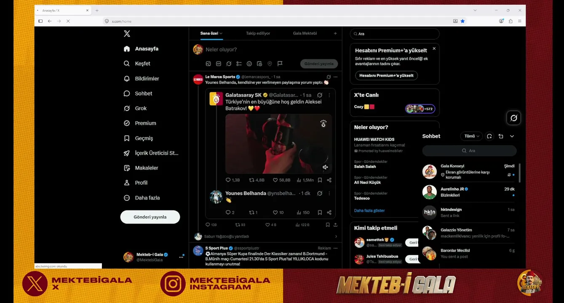This screenshot has width=564, height=303.
Task: Open account menu dots beside Mekteb-i Gala
Action: (181, 257)
